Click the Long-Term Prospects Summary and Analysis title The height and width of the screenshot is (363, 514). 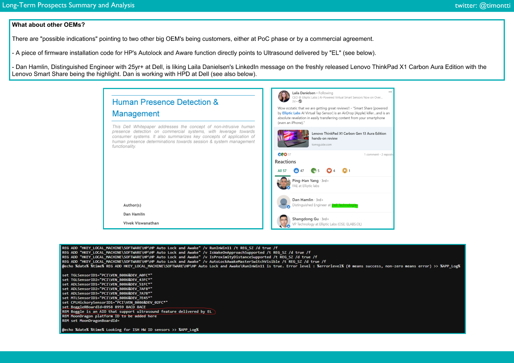[68, 5]
